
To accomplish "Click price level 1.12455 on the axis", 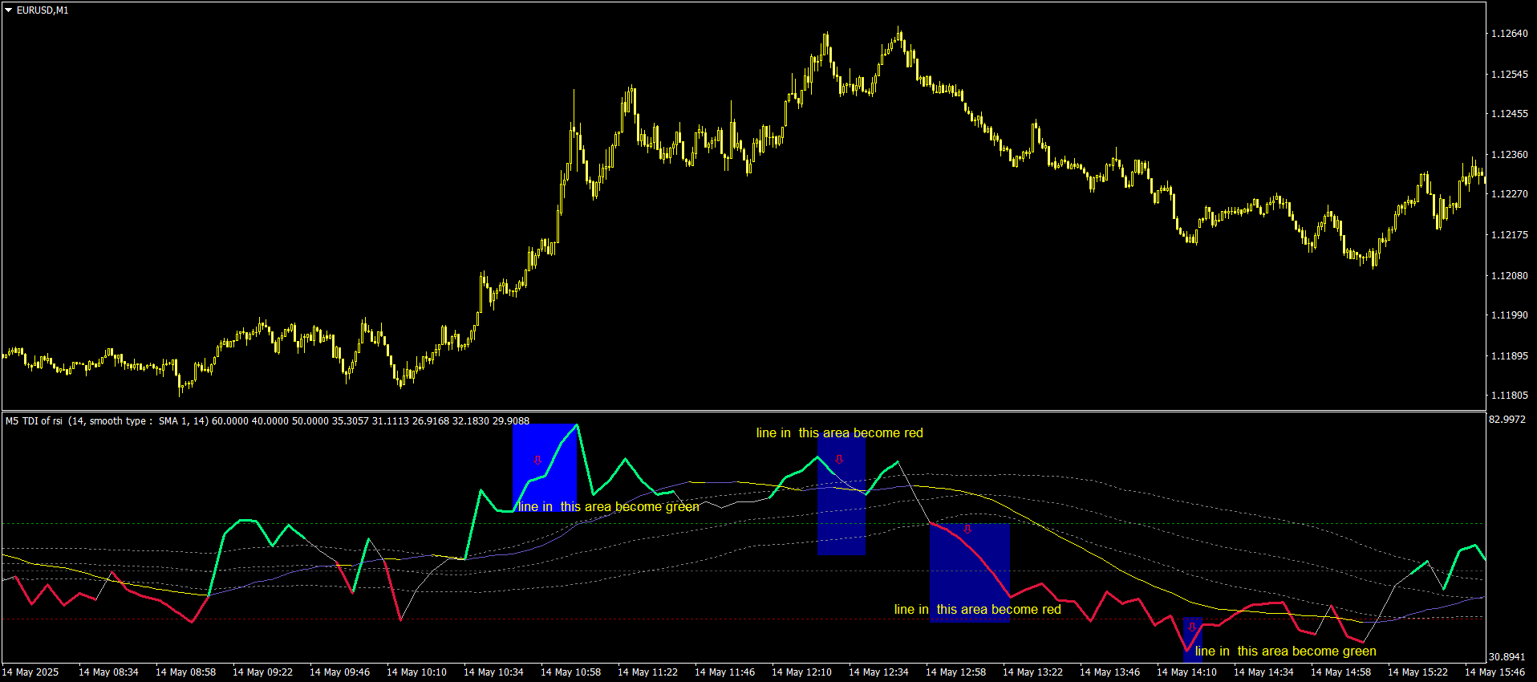I will pos(1509,114).
